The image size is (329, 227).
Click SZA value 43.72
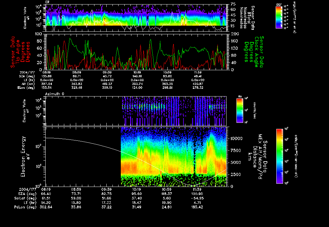pyautogui.click(x=107, y=76)
